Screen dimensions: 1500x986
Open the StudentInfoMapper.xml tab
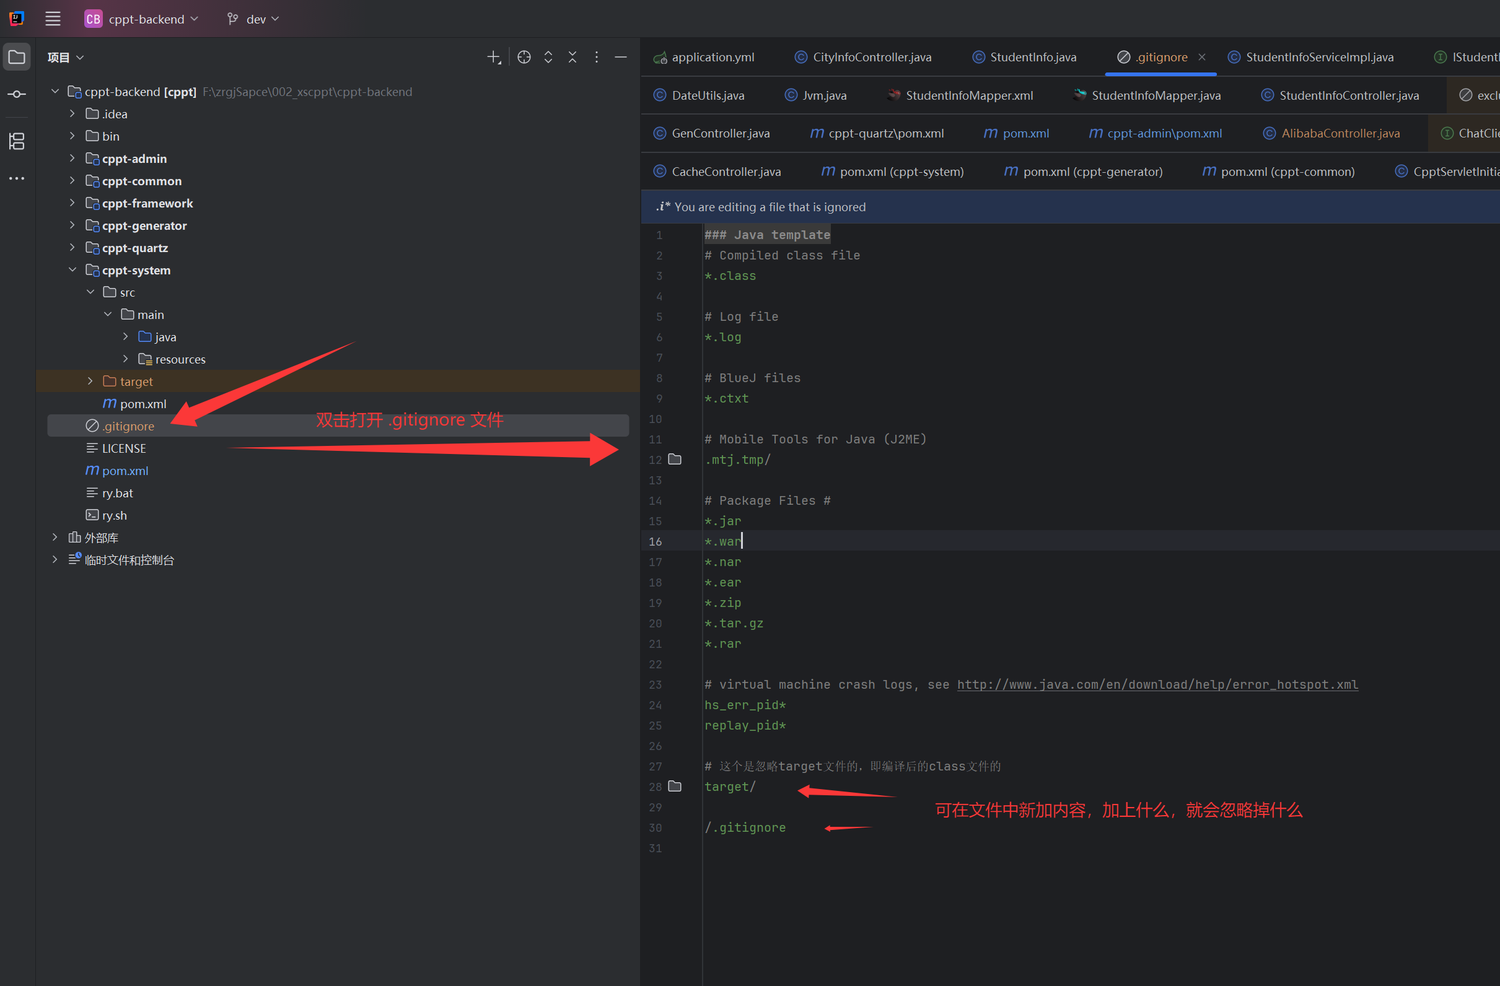coord(968,95)
